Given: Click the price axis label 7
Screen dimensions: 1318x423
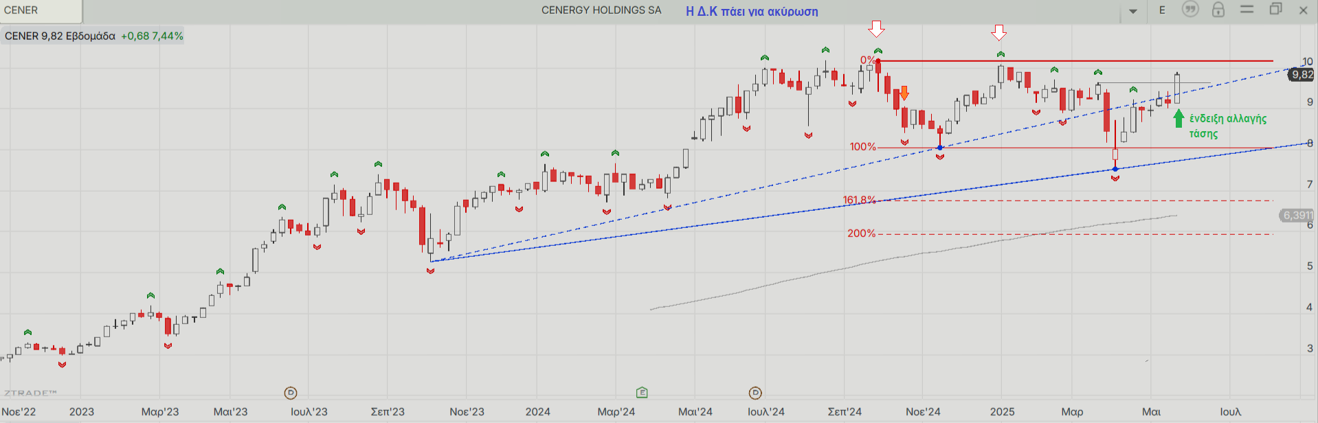Looking at the screenshot, I should pyautogui.click(x=1310, y=184).
